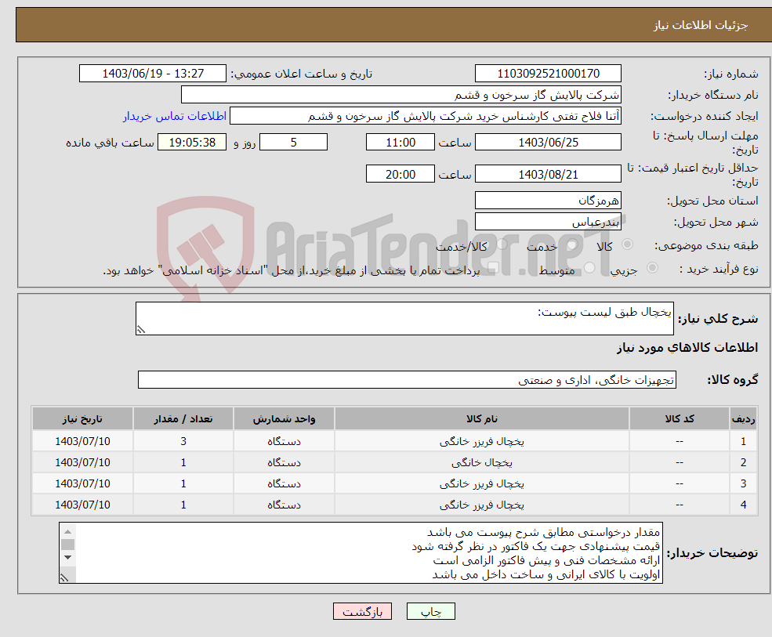Click the date 1403/07/10 in row 4

(82, 505)
